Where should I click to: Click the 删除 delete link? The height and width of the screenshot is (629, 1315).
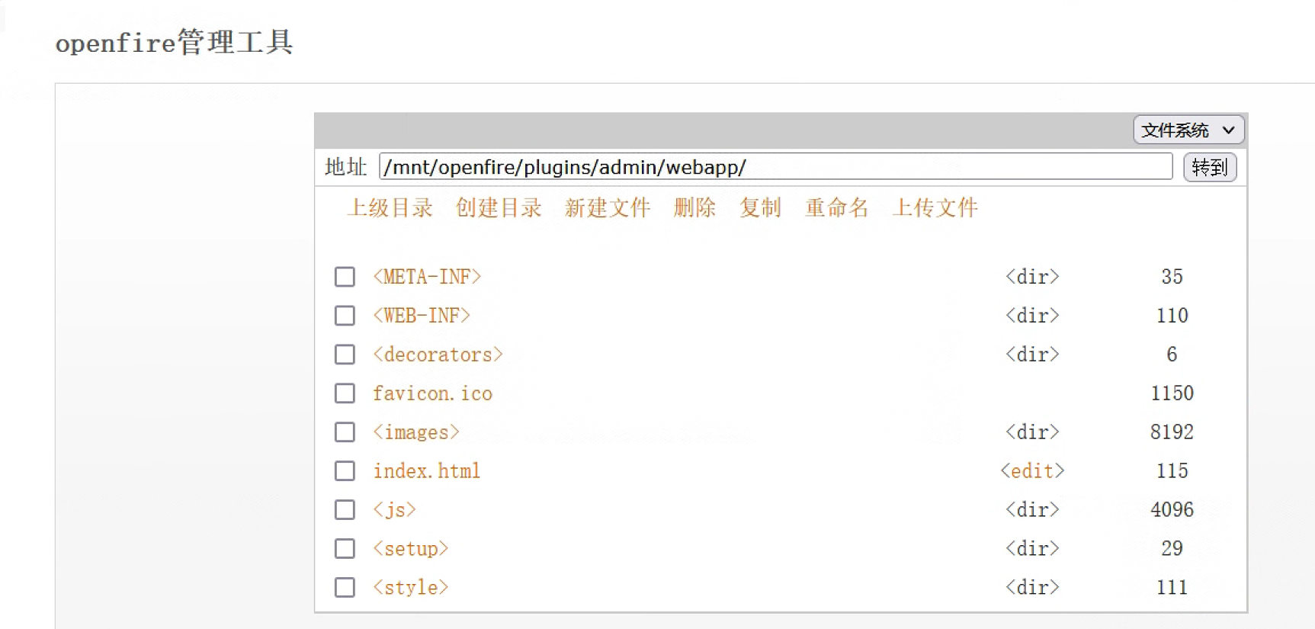tap(694, 208)
